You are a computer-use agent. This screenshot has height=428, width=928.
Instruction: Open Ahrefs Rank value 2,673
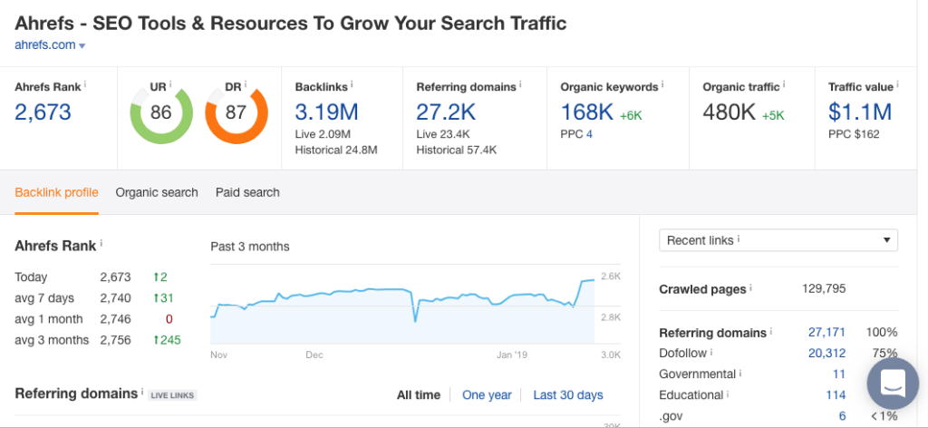tap(43, 112)
